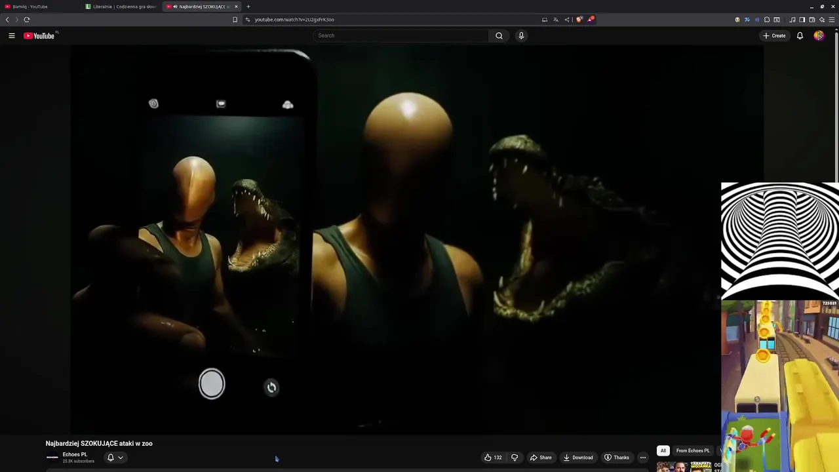
Task: Open the account avatar menu
Action: [819, 35]
